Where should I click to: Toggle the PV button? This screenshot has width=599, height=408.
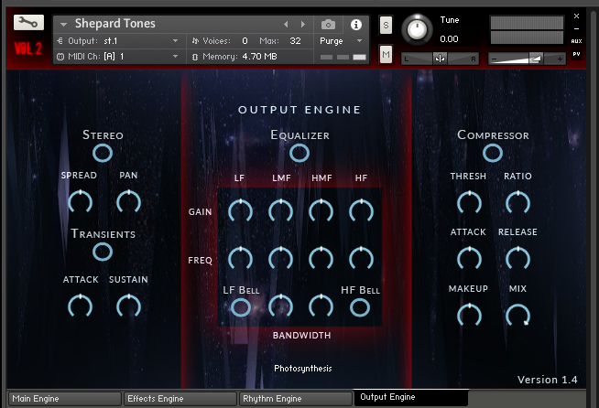pyautogui.click(x=576, y=54)
